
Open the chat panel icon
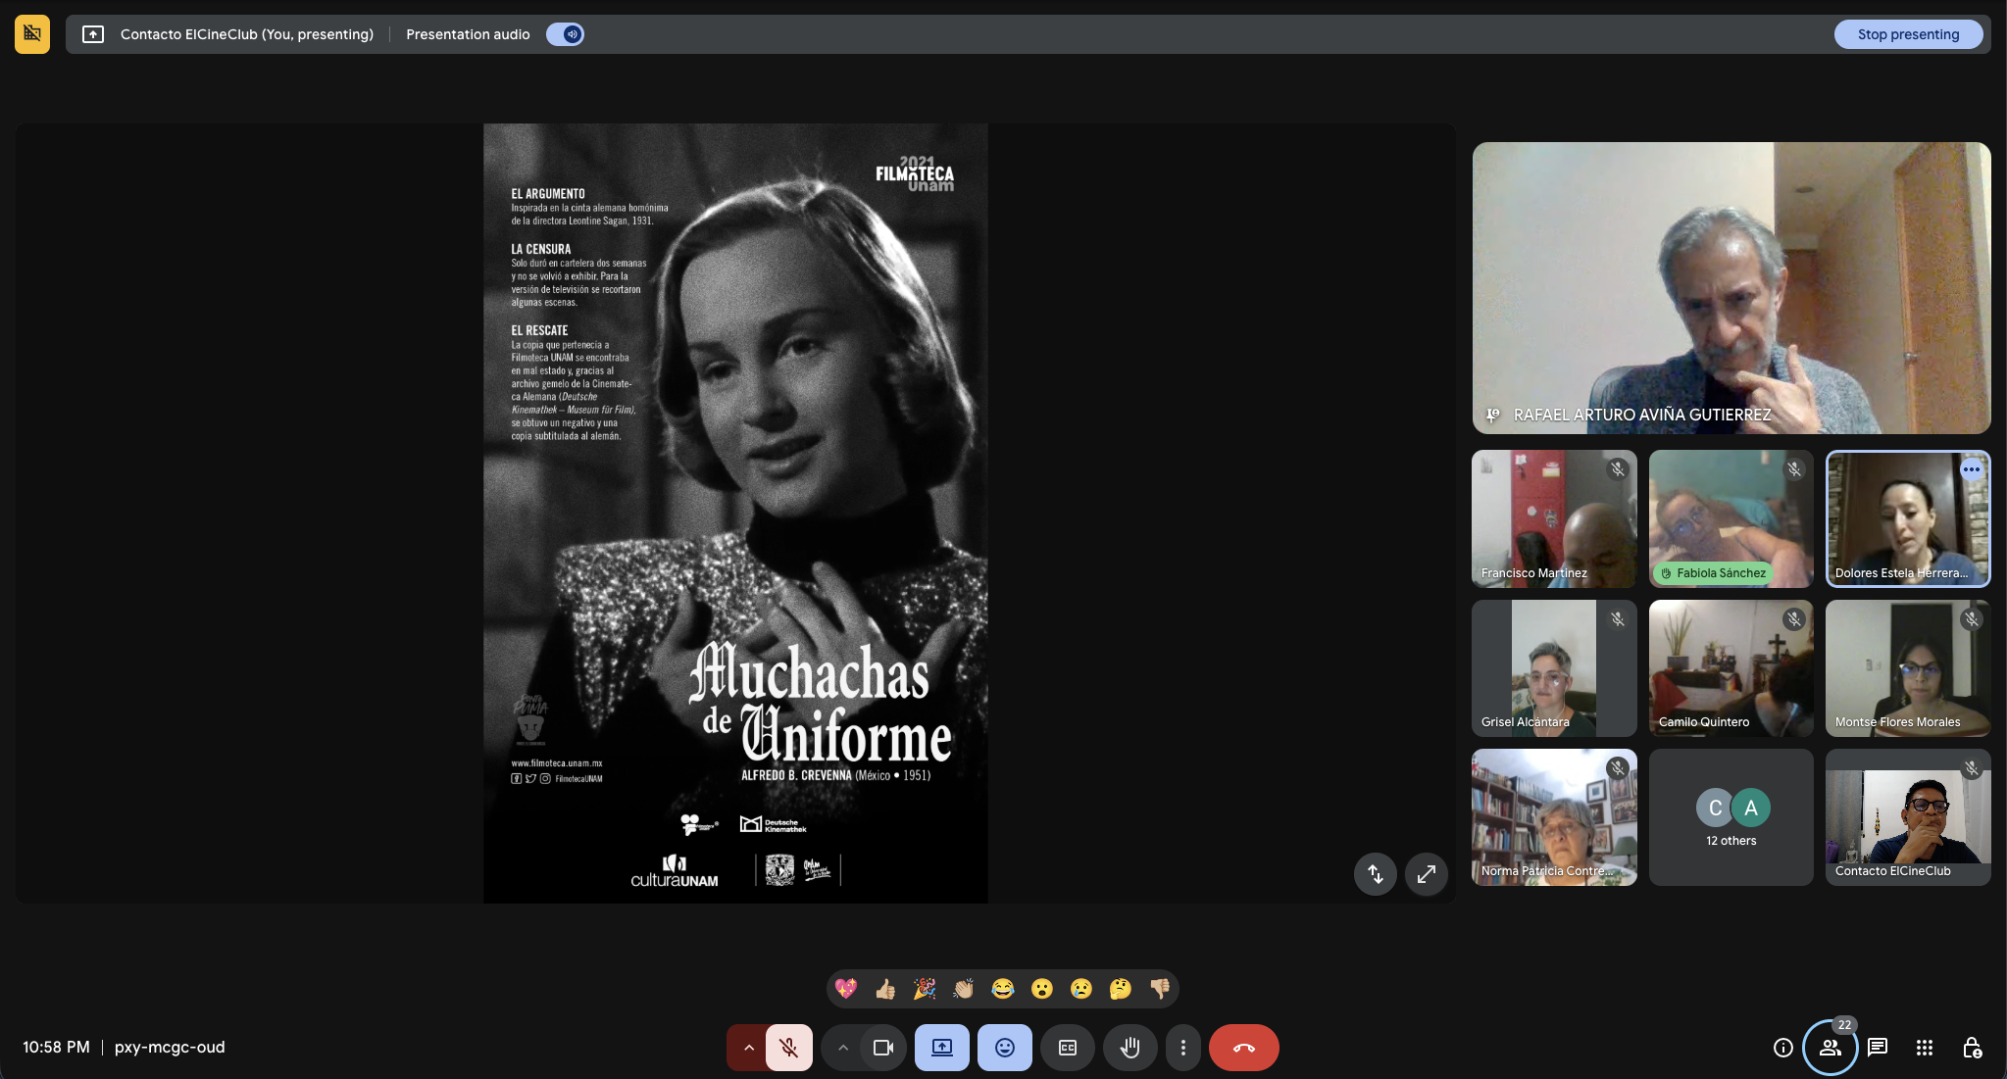(x=1878, y=1048)
